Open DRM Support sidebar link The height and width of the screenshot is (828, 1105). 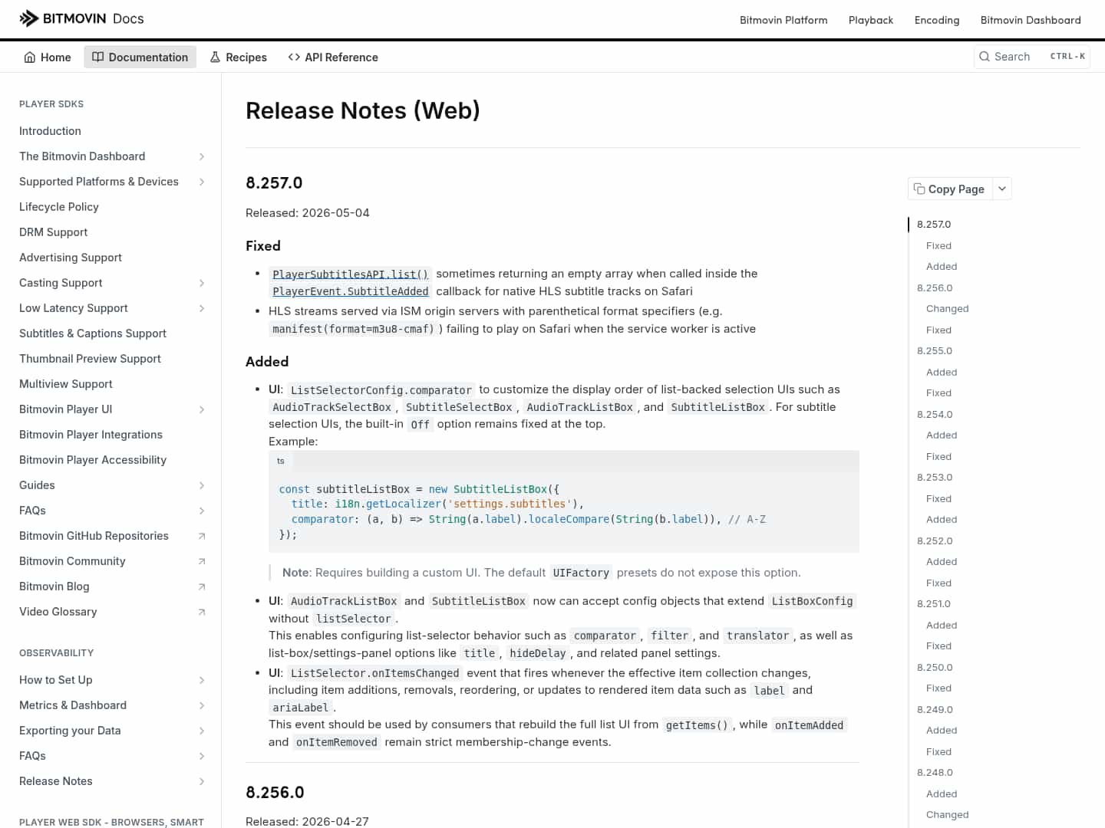point(54,232)
